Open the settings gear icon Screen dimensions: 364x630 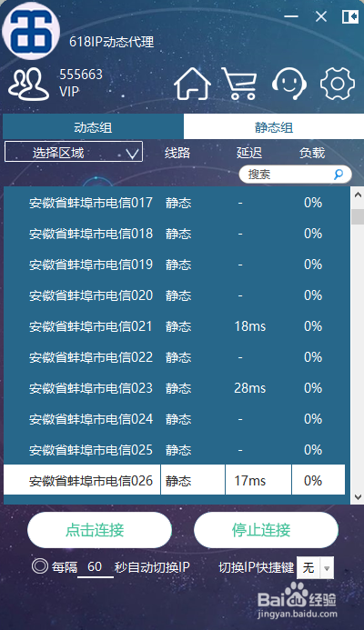338,84
